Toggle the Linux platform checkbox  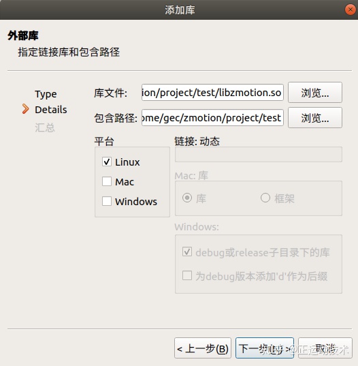pyautogui.click(x=107, y=162)
